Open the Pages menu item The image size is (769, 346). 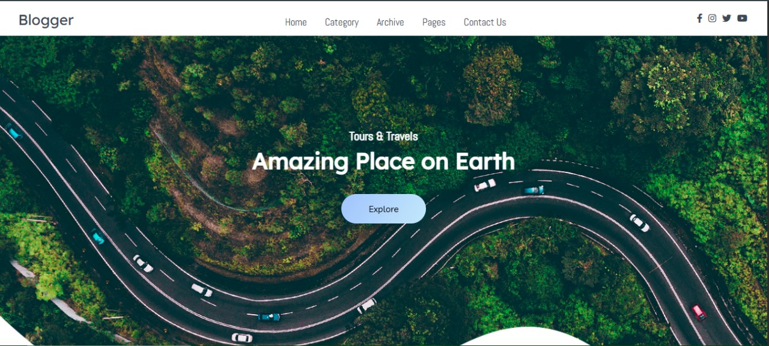pyautogui.click(x=434, y=22)
